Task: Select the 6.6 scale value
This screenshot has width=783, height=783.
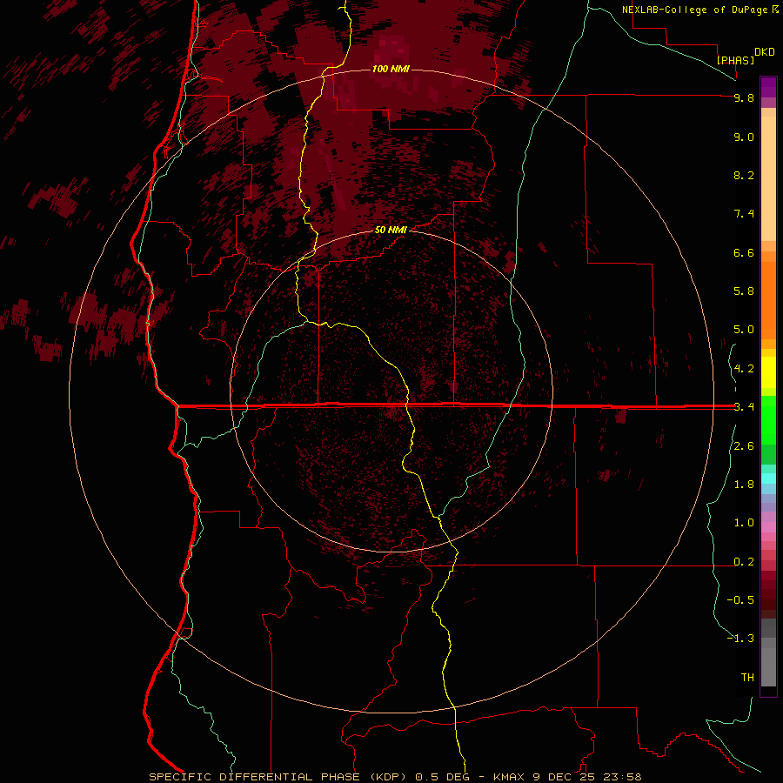Action: [744, 252]
